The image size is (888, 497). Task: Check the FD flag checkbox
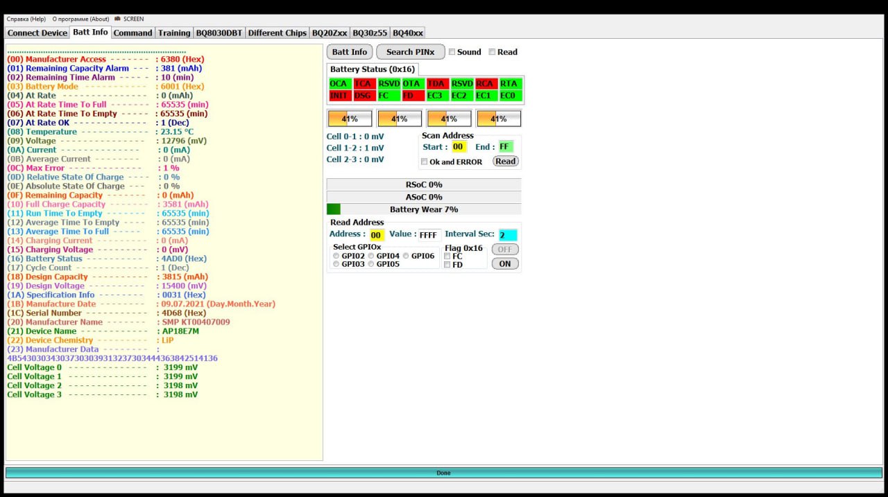coord(447,265)
